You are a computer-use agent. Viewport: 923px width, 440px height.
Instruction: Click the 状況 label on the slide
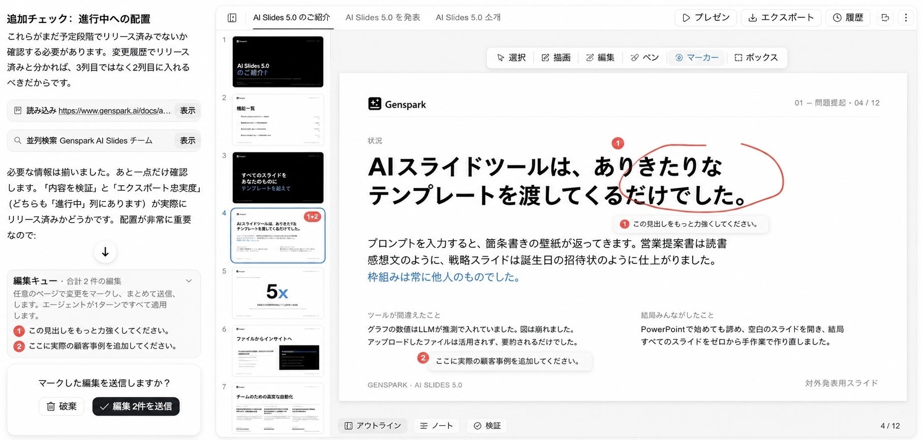click(x=375, y=141)
